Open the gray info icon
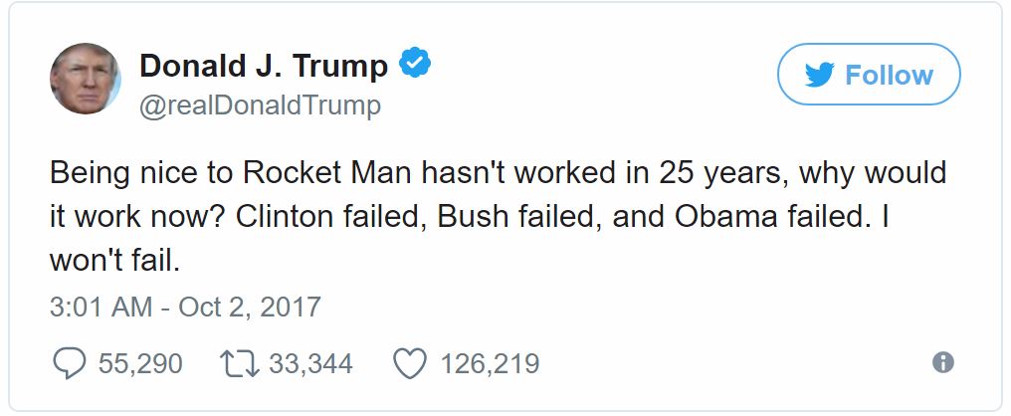1011x416 pixels. pos(942,363)
